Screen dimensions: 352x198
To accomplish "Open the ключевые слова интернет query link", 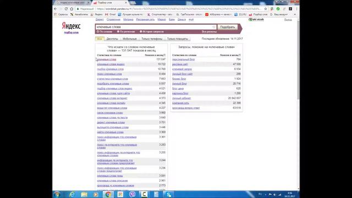I will (x=112, y=98).
